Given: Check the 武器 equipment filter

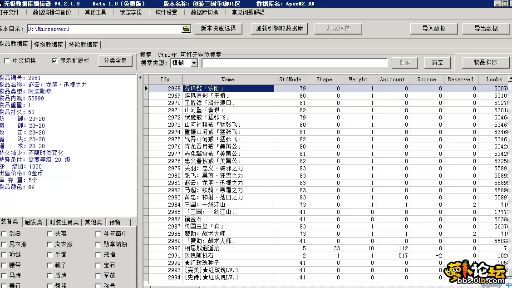Looking at the screenshot, I should (5, 233).
